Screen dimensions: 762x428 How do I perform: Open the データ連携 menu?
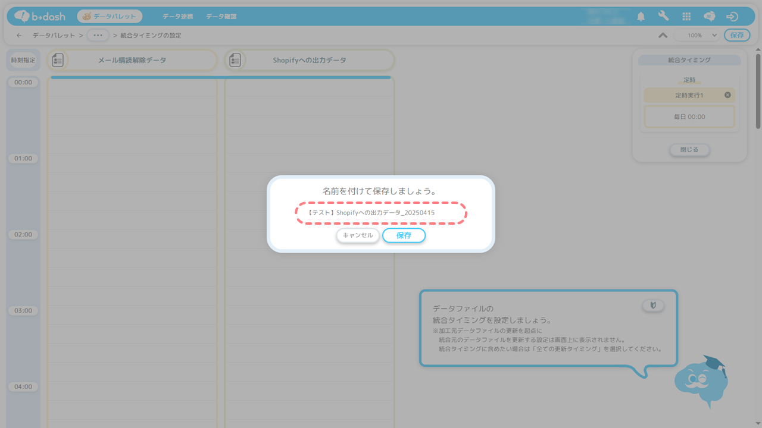[x=177, y=17]
